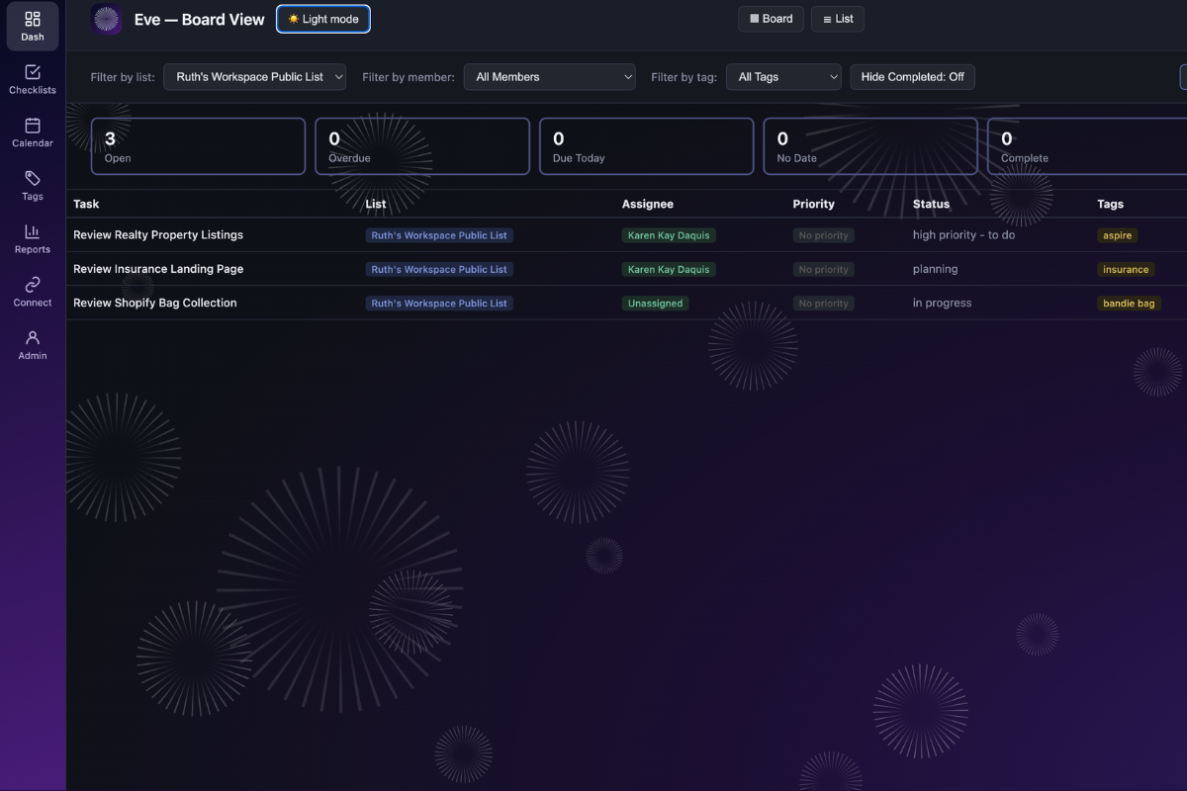Click the in progress status
The height and width of the screenshot is (791, 1187).
[x=942, y=303]
